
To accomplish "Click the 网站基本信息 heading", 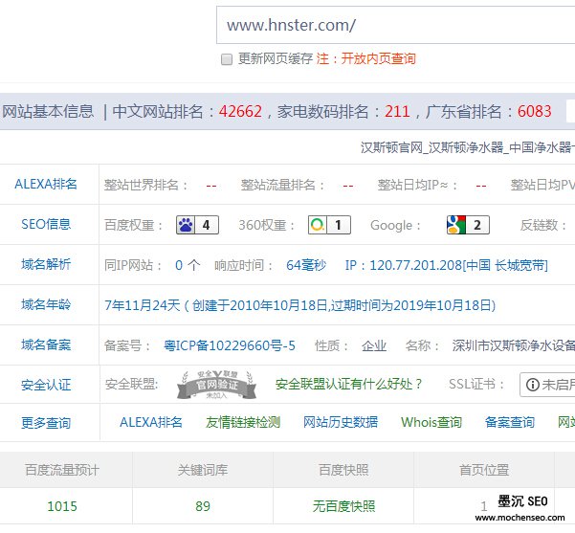I will pos(48,111).
